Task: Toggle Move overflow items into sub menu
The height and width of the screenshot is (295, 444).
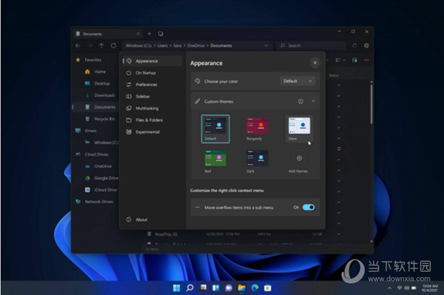Action: pos(309,207)
